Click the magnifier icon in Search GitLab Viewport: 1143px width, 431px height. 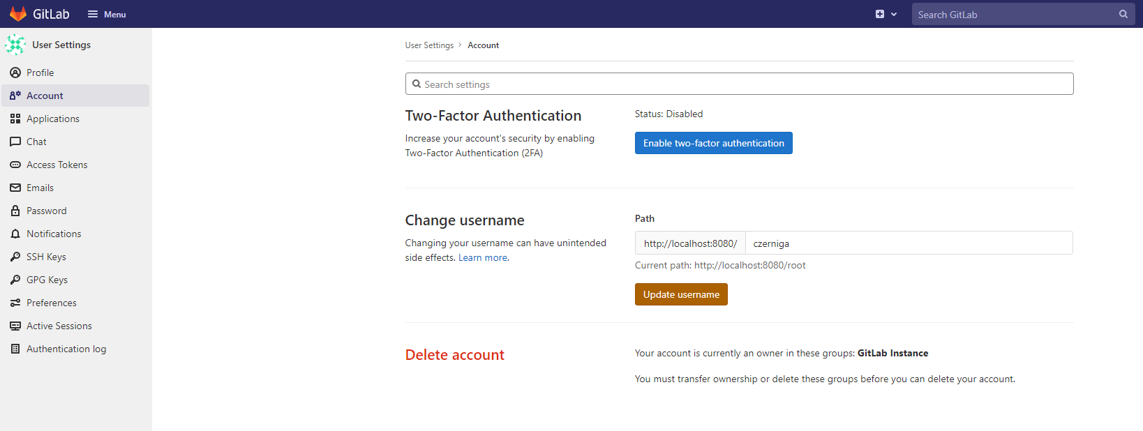tap(1123, 14)
